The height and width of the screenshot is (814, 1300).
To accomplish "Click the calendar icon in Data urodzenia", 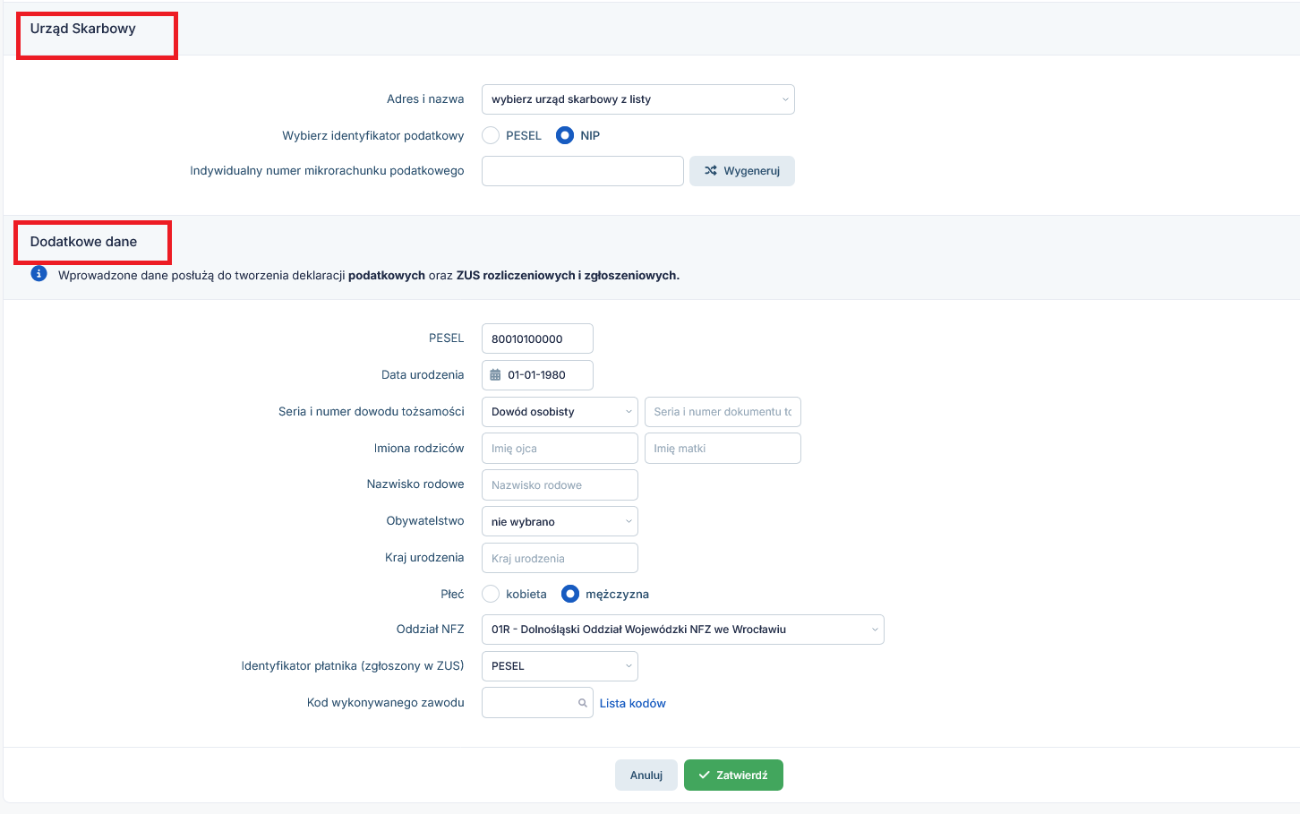I will coord(495,375).
